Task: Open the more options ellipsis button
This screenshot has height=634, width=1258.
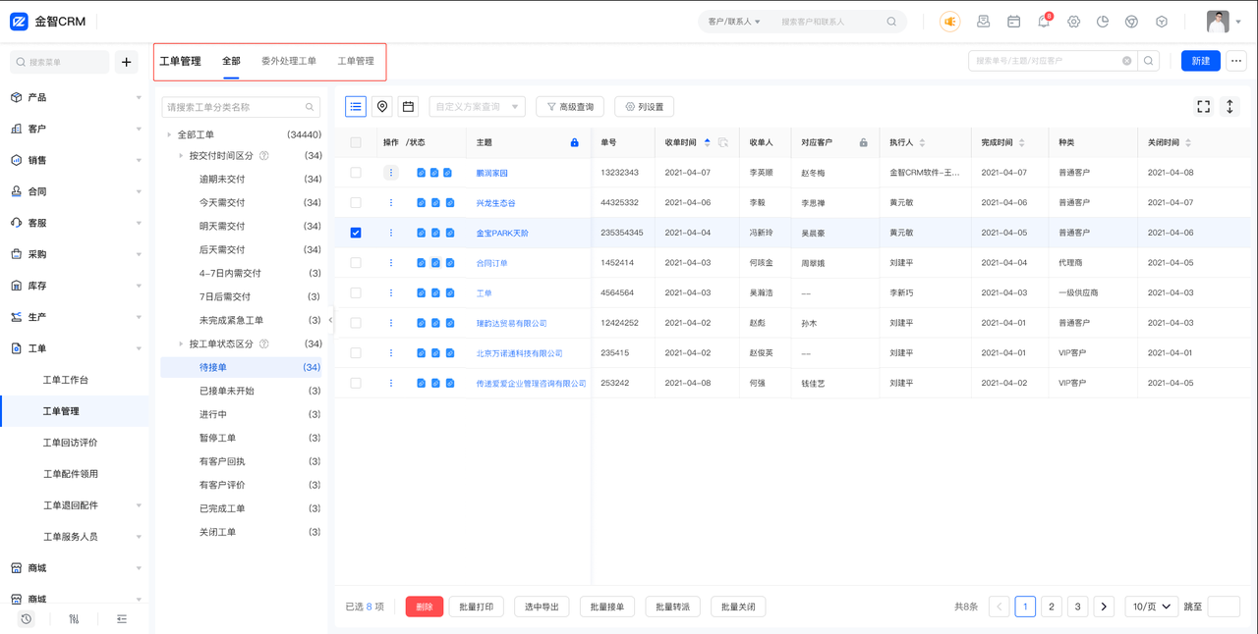Action: [x=1236, y=61]
